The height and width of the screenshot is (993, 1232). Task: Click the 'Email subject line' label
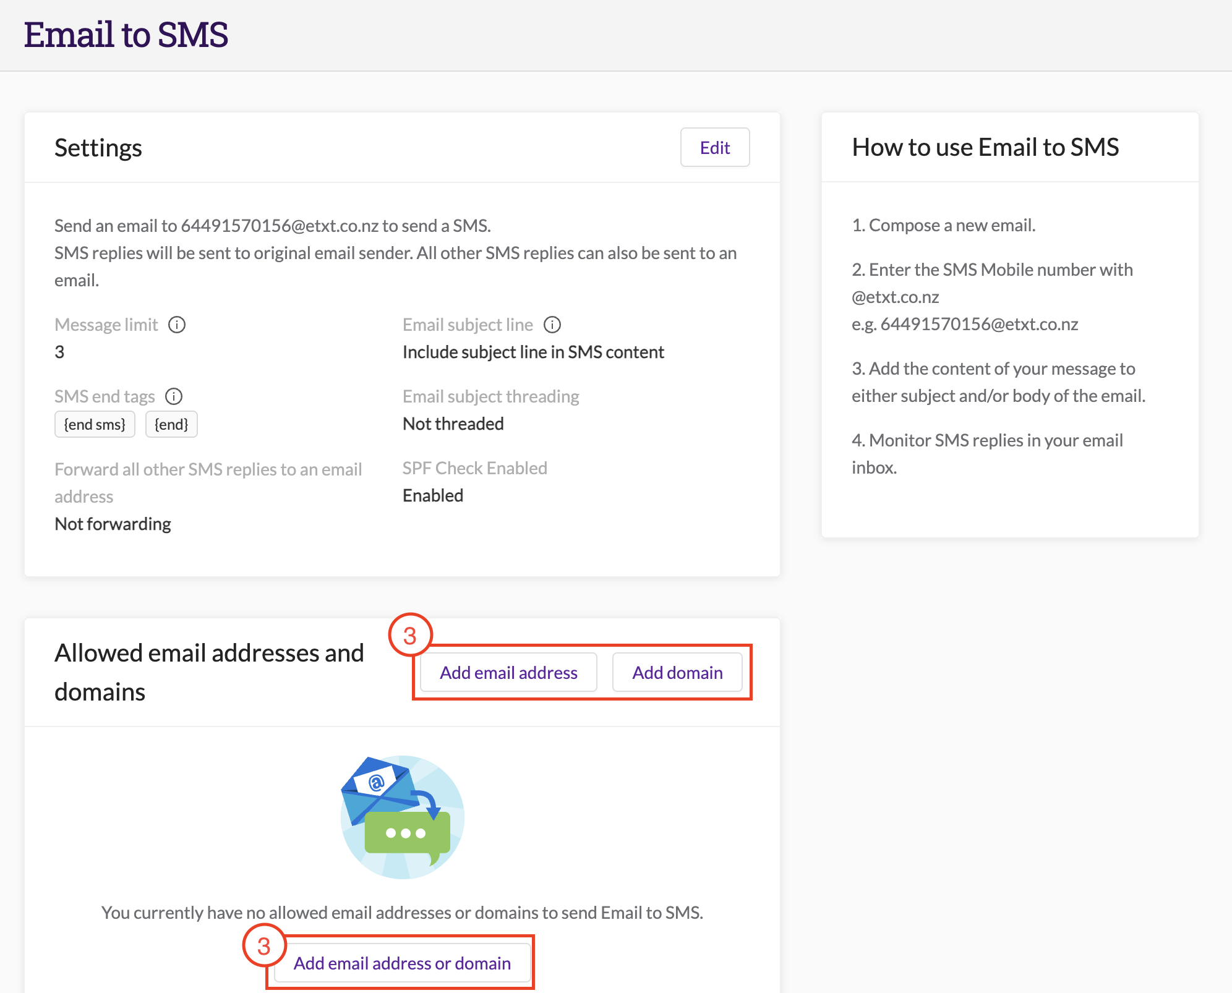tap(468, 325)
